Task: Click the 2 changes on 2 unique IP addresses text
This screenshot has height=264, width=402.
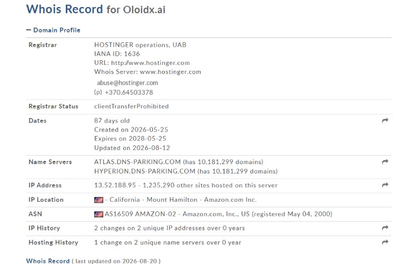Action: coord(169,228)
